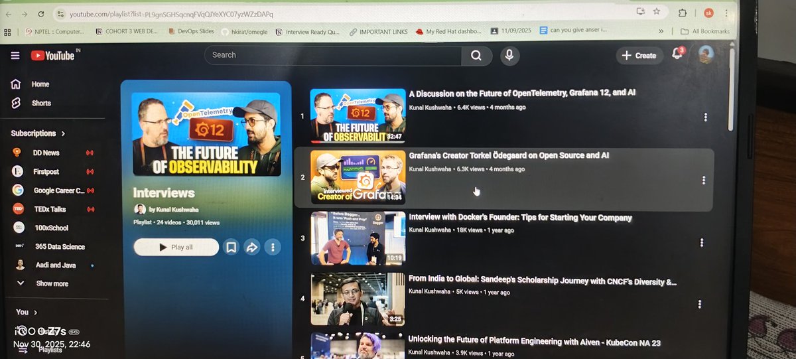This screenshot has width=796, height=359.
Task: Open the YouTube account avatar menu
Action: (706, 54)
